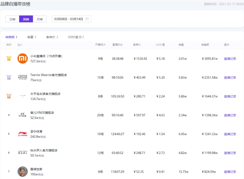The image size is (244, 179).
Task: Click the sales value ¥824.59w
Action: (x=209, y=172)
